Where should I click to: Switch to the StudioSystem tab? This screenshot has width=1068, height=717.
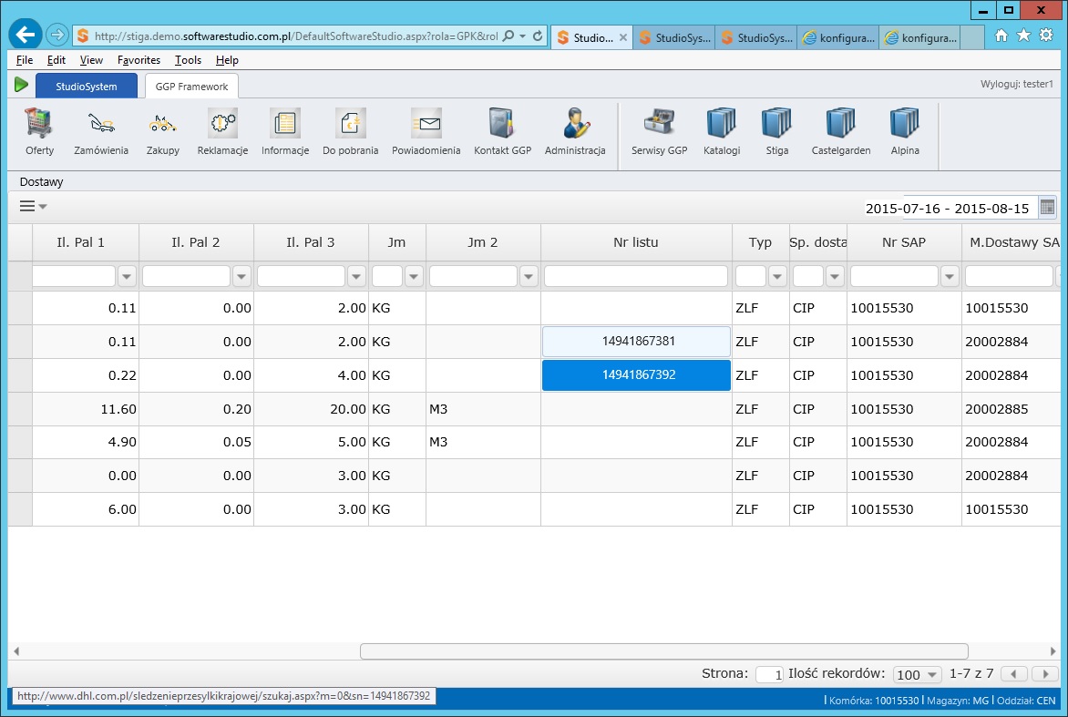pos(87,87)
